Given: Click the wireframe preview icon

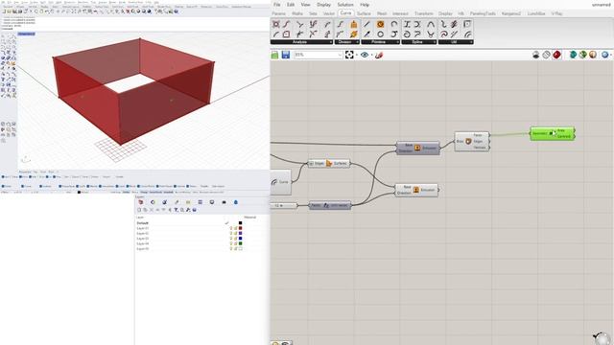Looking at the screenshot, I should 546,55.
